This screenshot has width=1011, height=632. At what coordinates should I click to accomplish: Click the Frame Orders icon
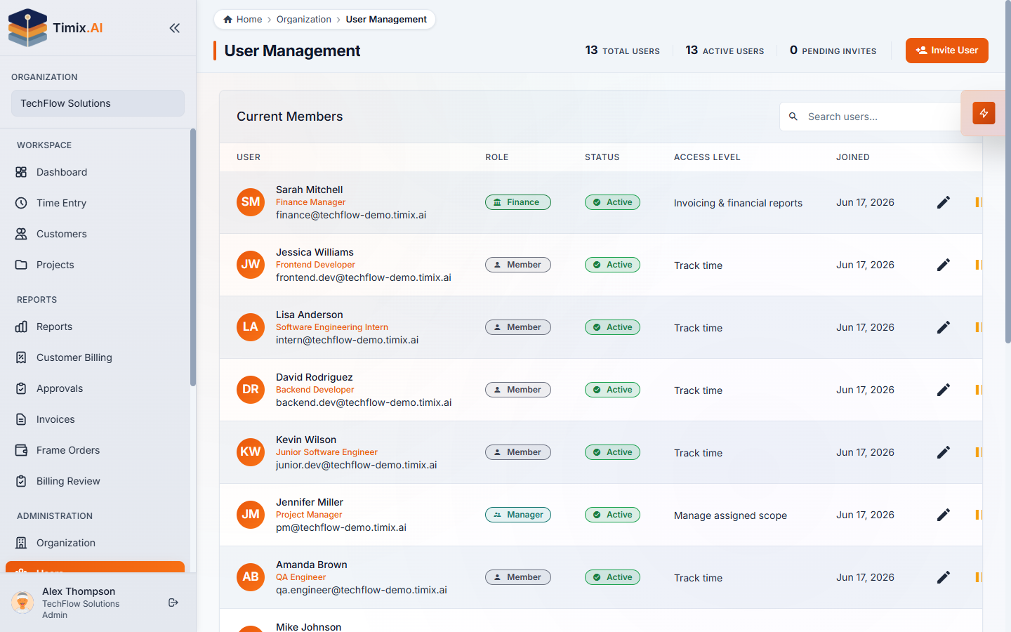click(x=21, y=450)
